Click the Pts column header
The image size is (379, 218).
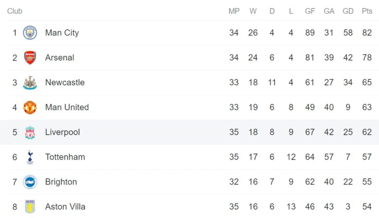pos(367,11)
